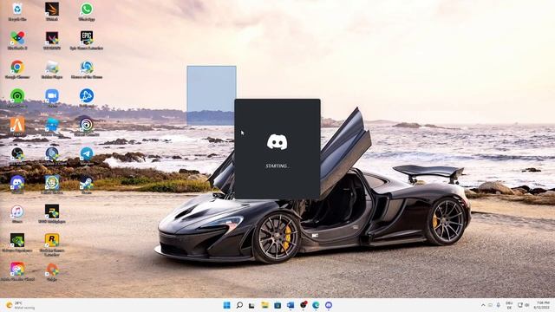Viewport: 555px width, 312px height.
Task: Open network and volume quick settings
Action: [523, 305]
